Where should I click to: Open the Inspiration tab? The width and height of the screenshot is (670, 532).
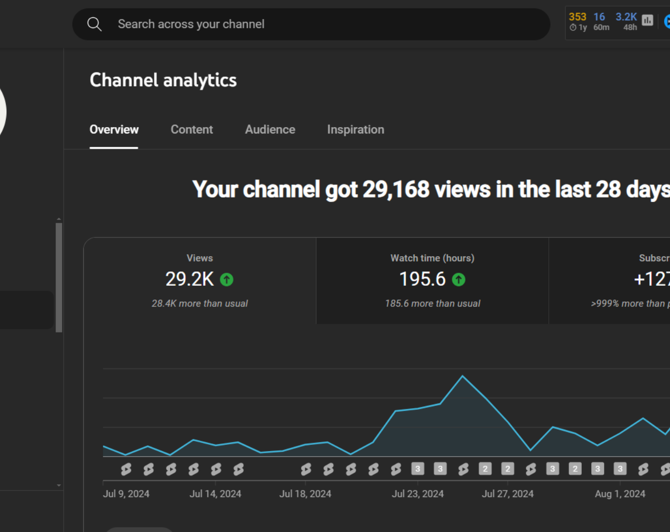[x=355, y=130]
